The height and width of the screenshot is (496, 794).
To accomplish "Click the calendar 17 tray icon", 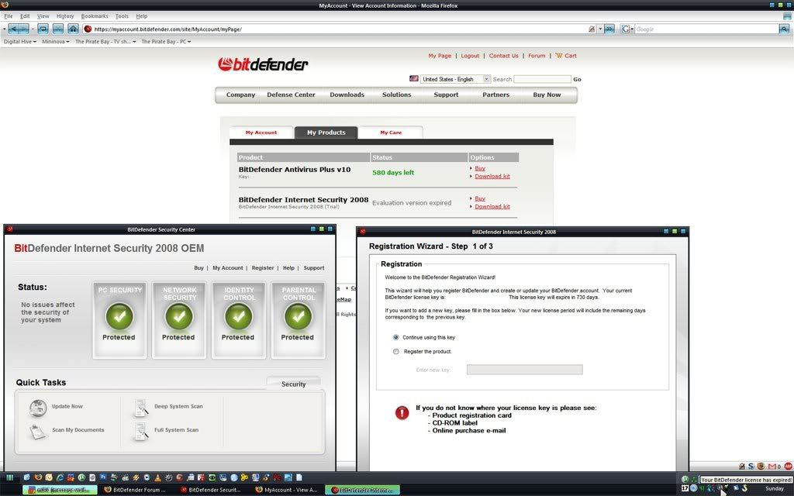I will [685, 488].
